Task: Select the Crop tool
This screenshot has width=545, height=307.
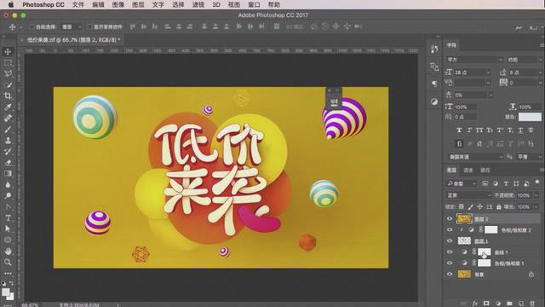Action: [x=8, y=96]
